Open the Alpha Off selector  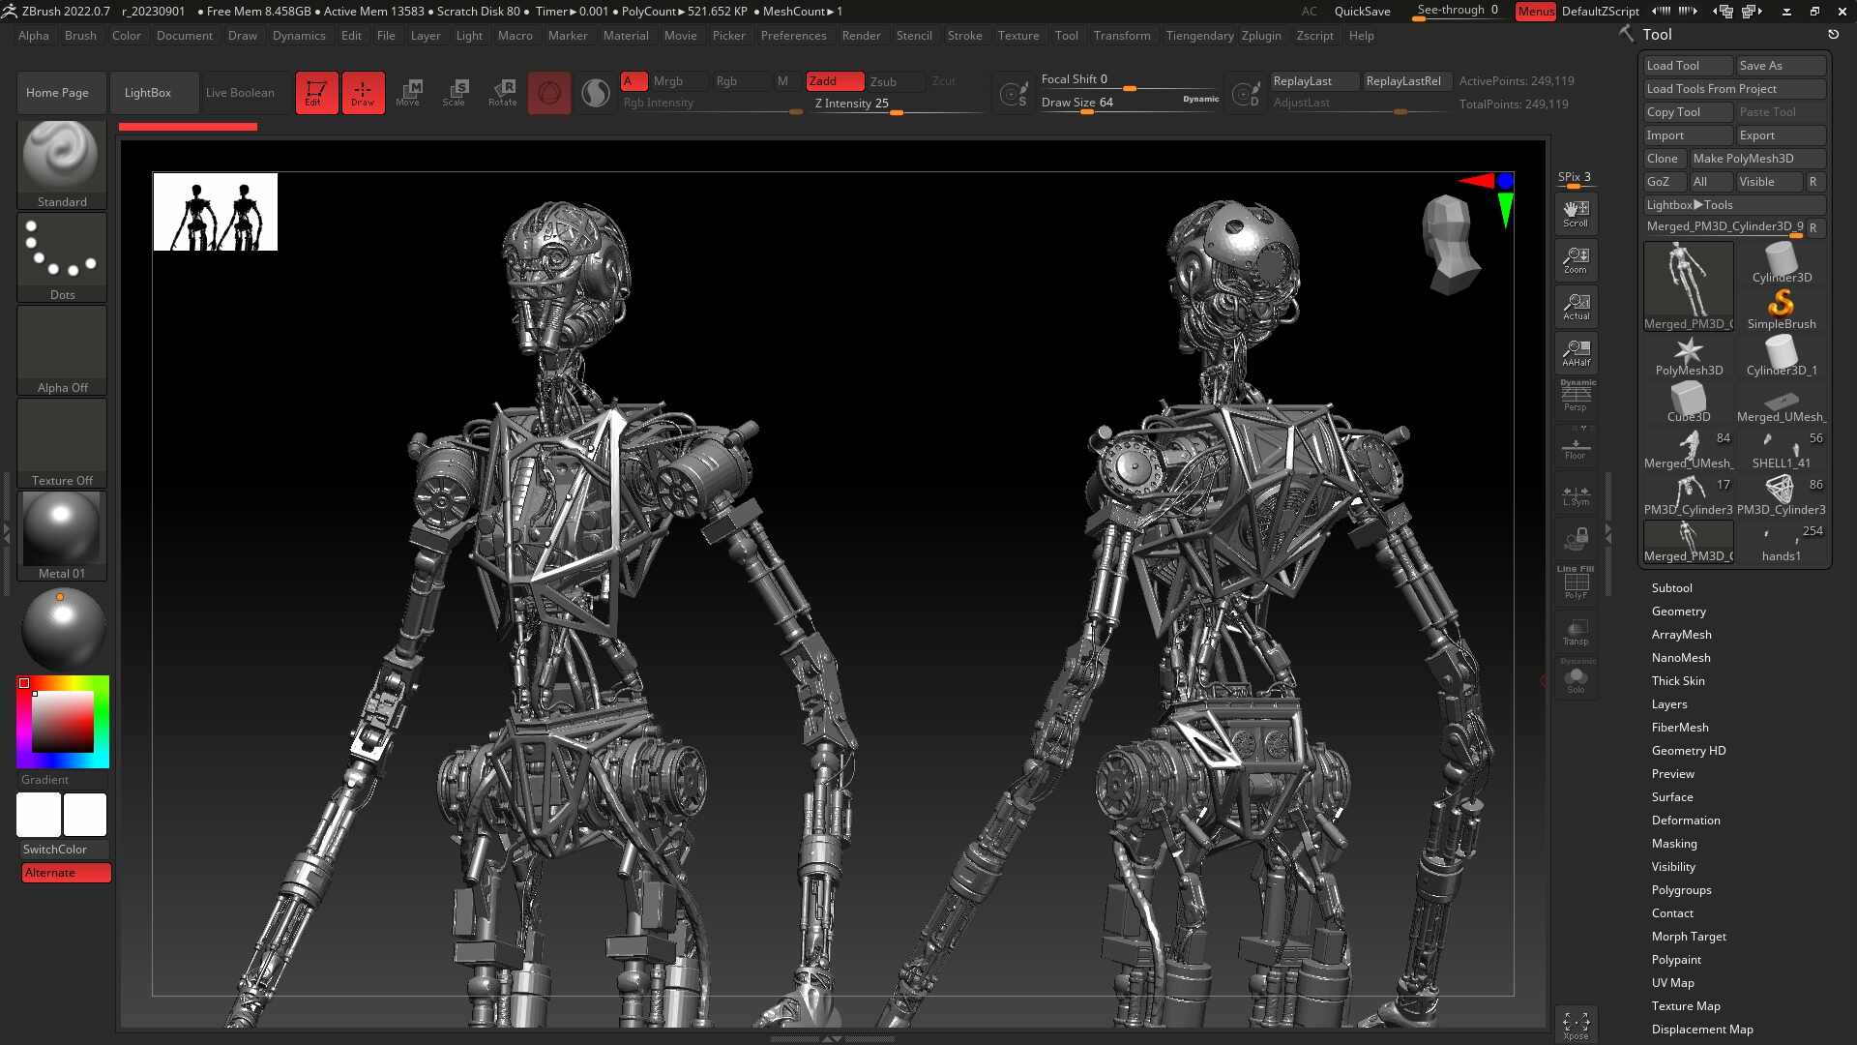click(62, 350)
